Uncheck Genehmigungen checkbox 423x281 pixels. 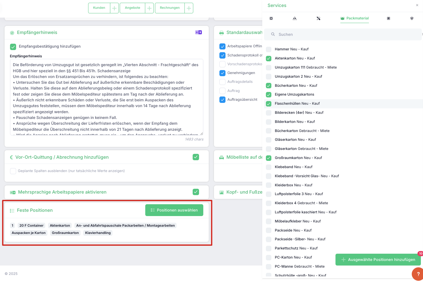tap(222, 73)
